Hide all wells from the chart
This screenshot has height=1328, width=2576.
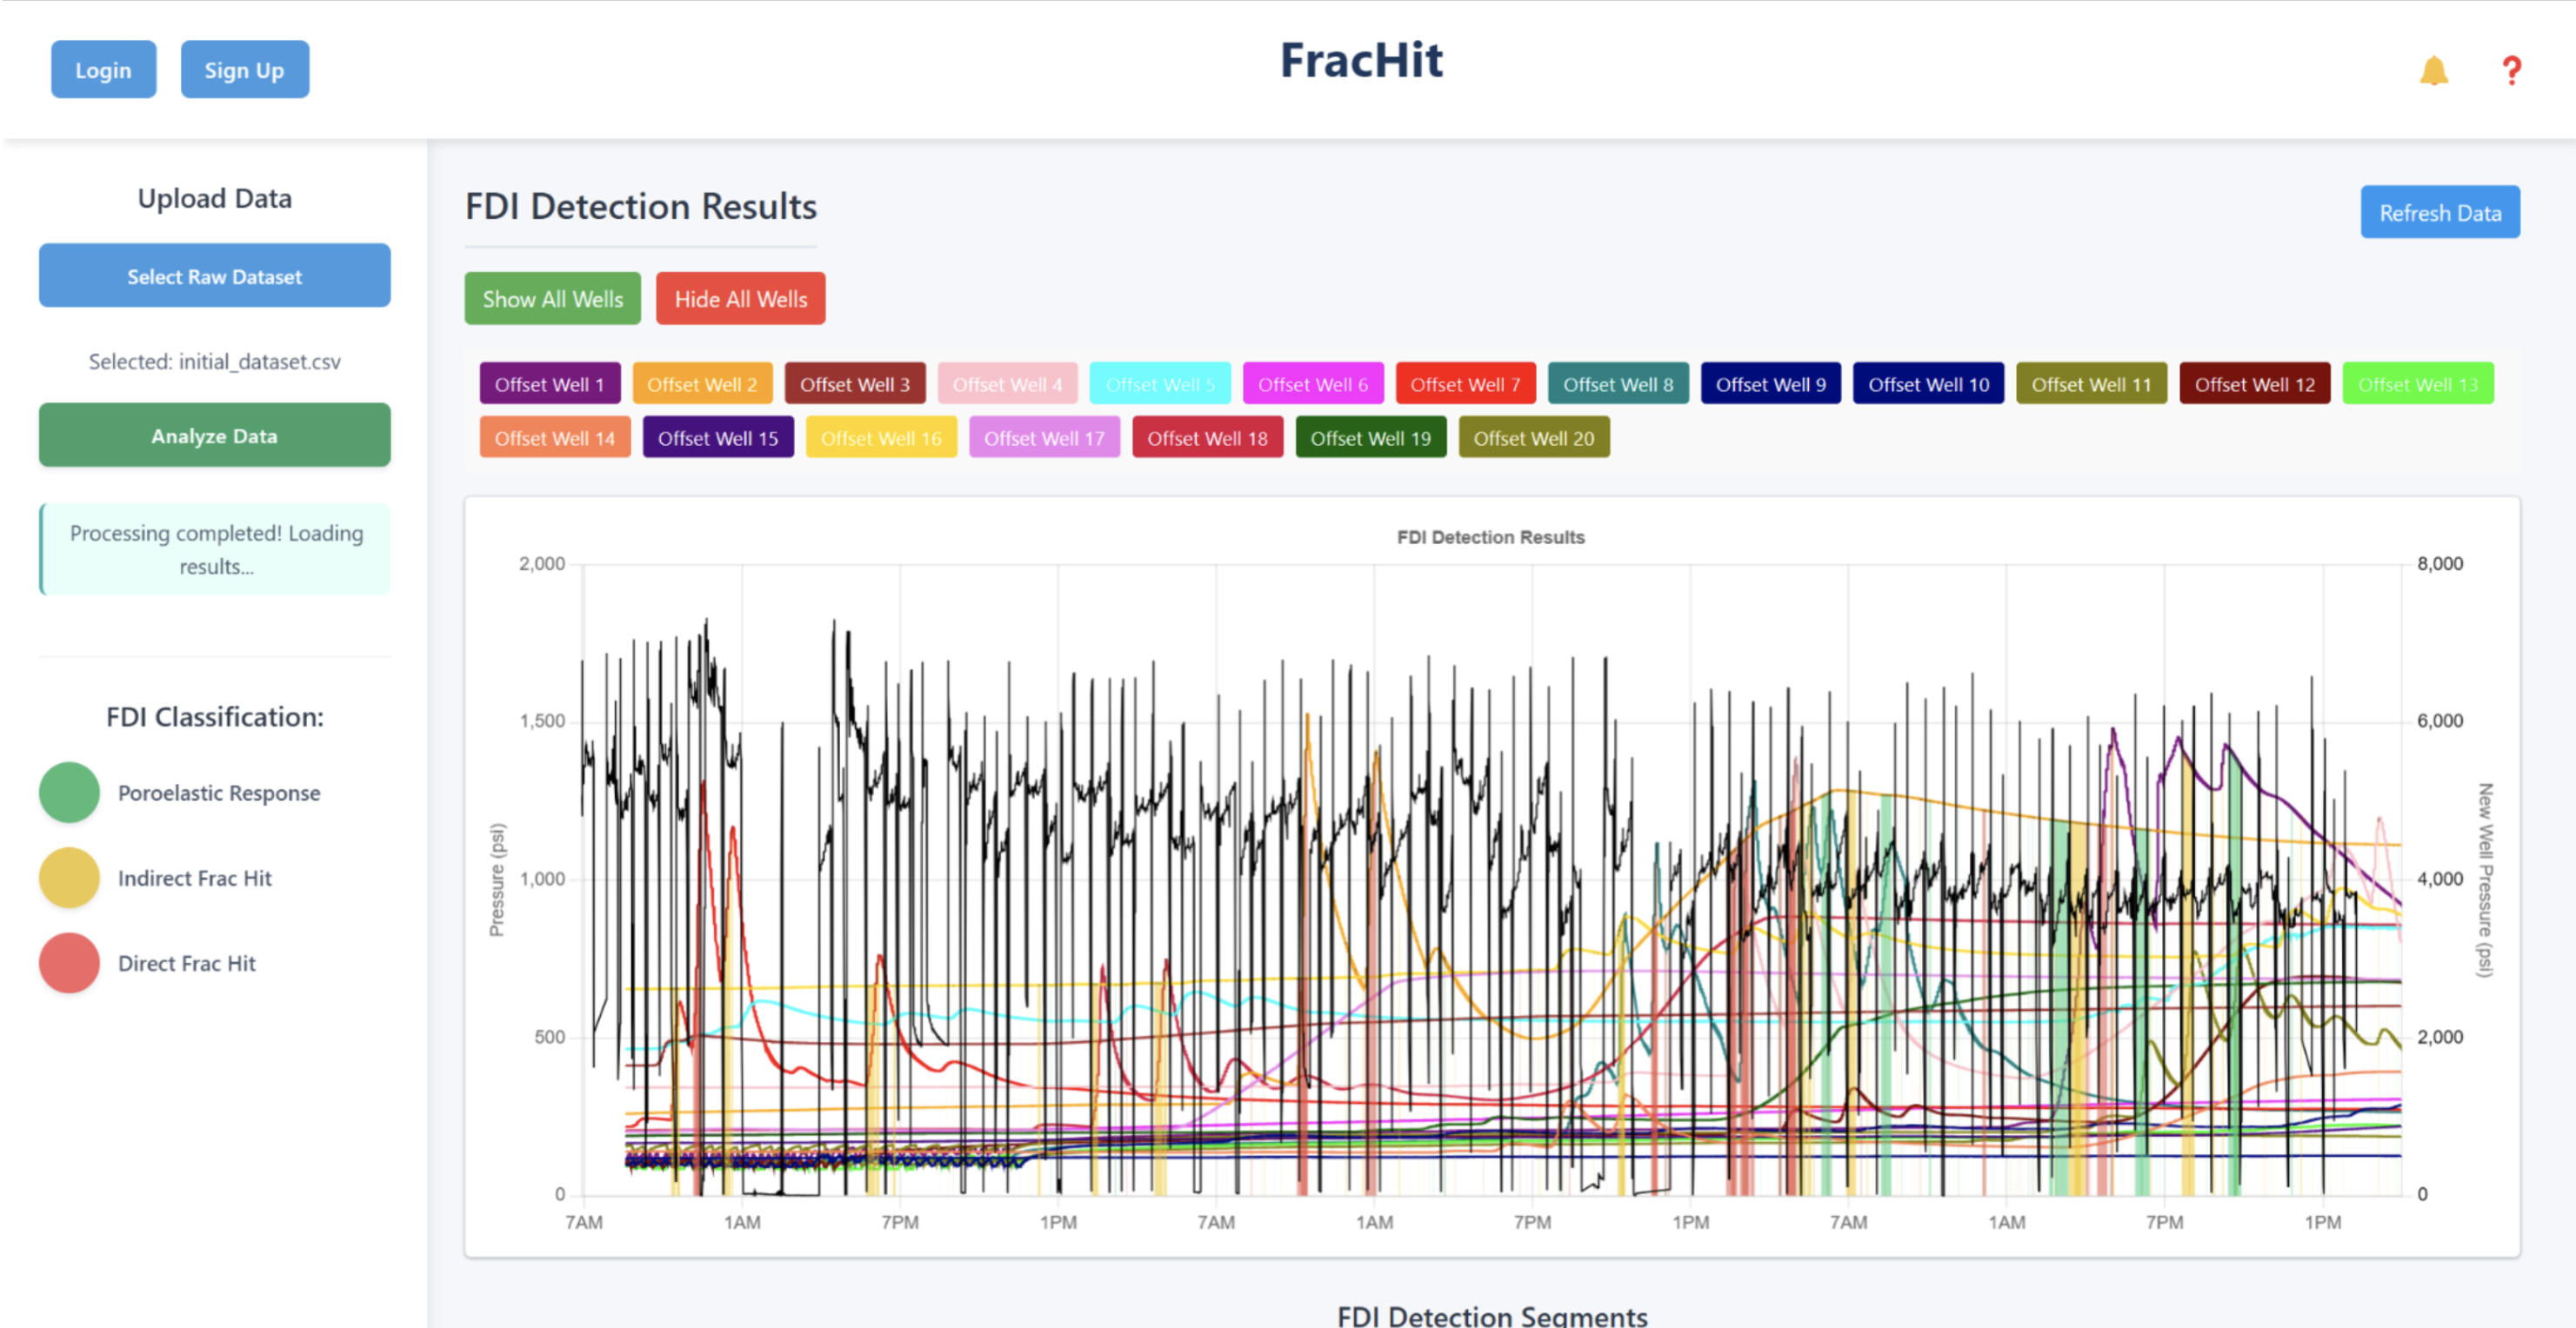coord(741,299)
